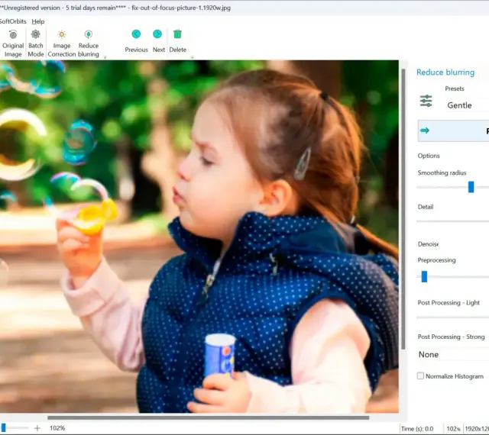This screenshot has height=435, width=489.
Task: Open Batch Mode
Action: (x=36, y=43)
